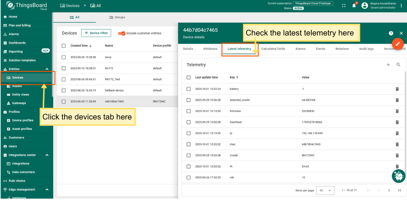Open the user account menu dots

pos(401,6)
